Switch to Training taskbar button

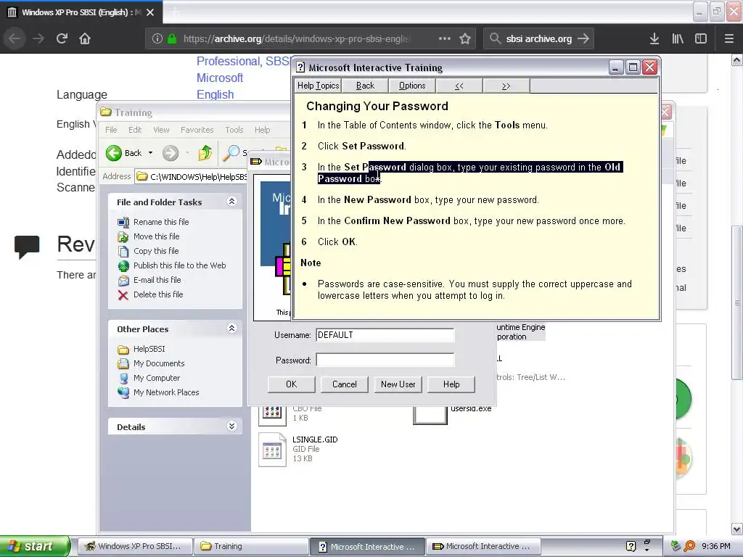point(250,546)
